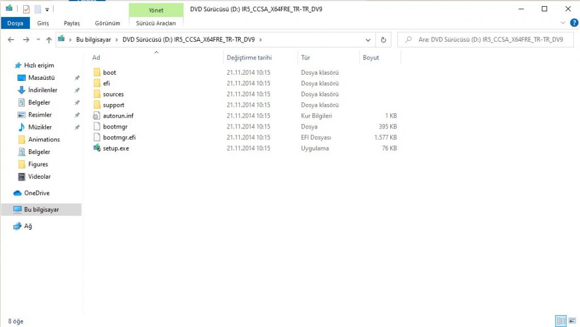The width and height of the screenshot is (580, 327).
Task: Switch to large thumbnails view icon
Action: [x=572, y=321]
